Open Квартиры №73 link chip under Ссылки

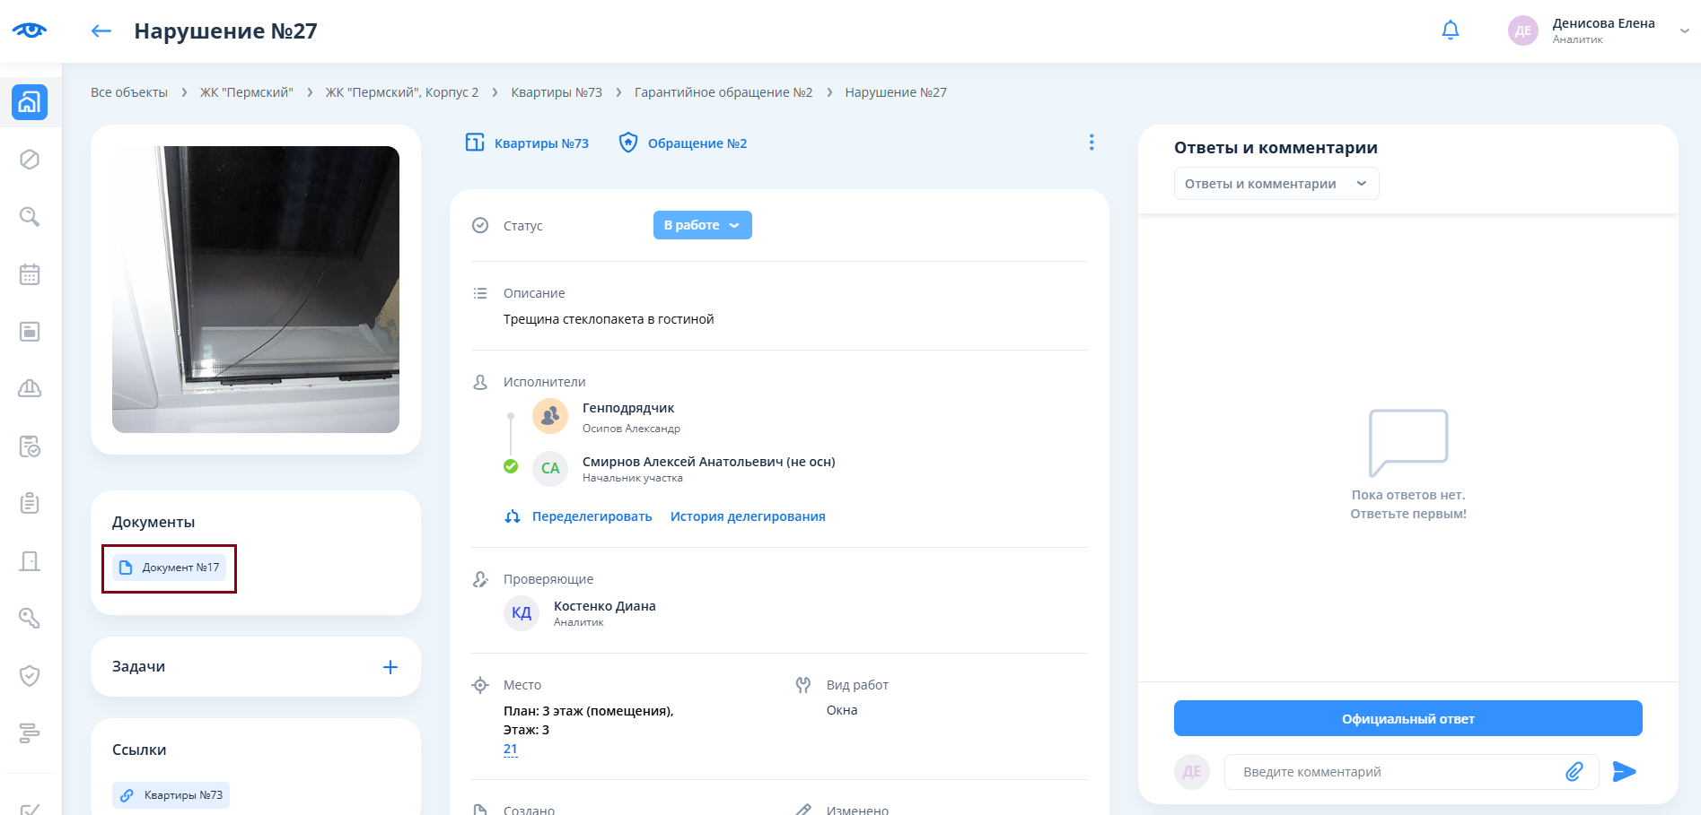[171, 795]
